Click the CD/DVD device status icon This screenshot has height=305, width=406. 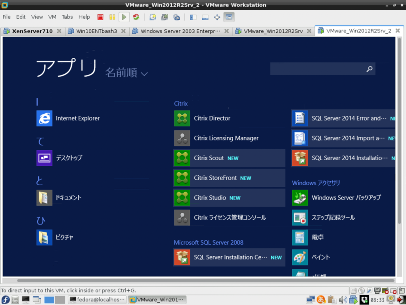[x=362, y=291]
